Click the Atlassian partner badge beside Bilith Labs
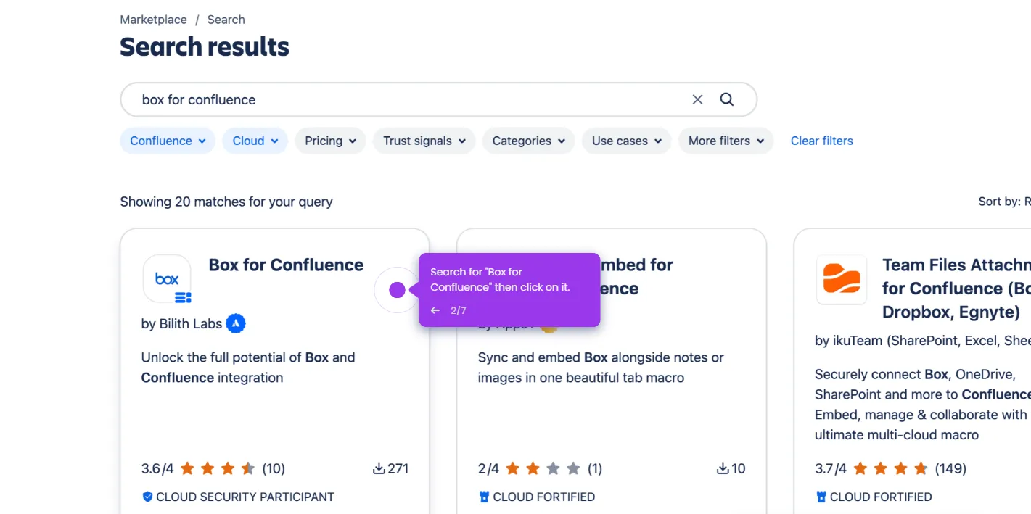 (x=236, y=323)
